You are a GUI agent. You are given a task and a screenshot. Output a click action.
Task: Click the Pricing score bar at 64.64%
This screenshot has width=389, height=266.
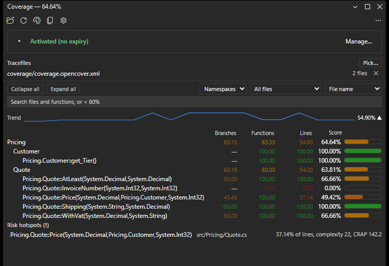[x=363, y=142]
